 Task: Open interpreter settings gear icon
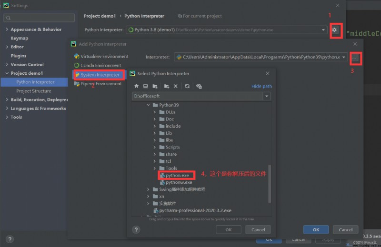click(335, 30)
